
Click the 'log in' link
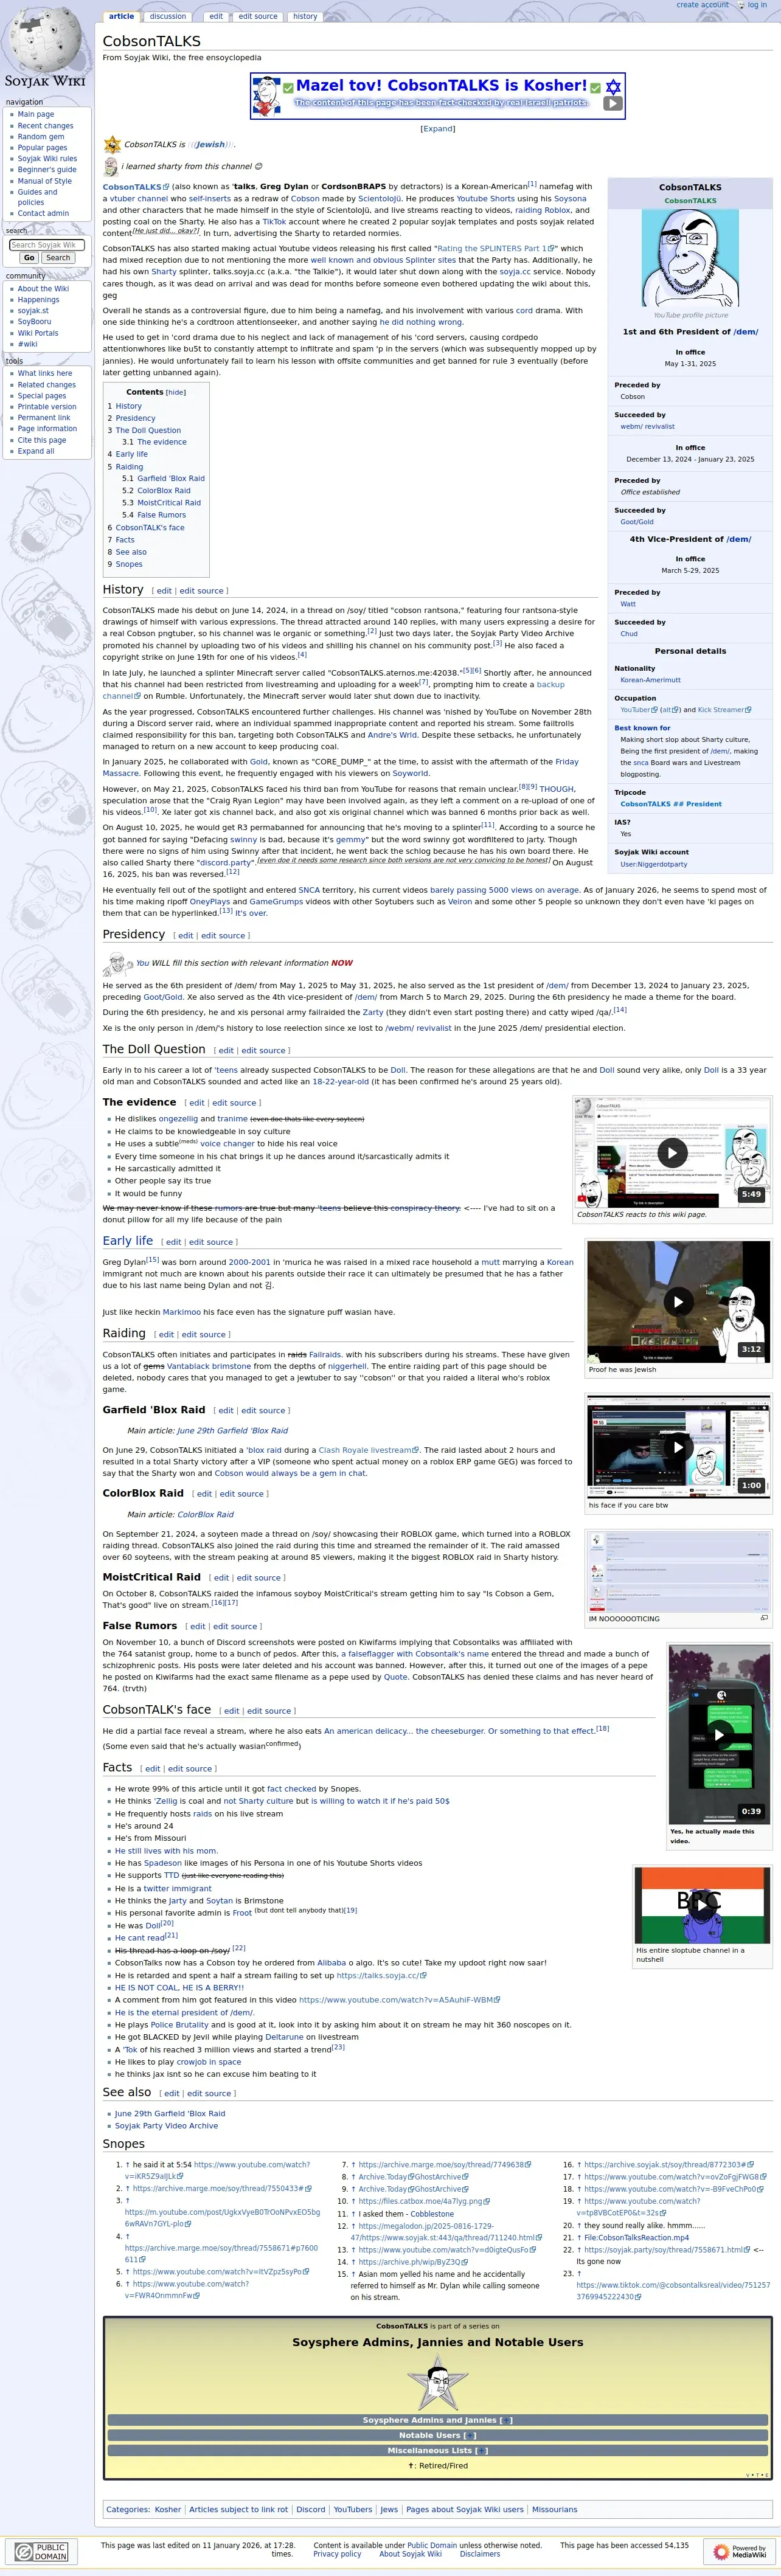pyautogui.click(x=757, y=5)
